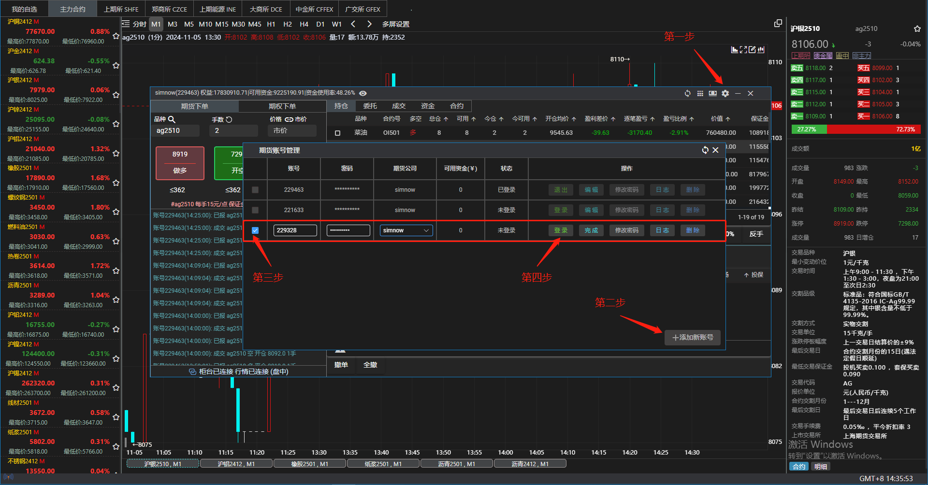Open grid layout icon in trading panel

[700, 93]
